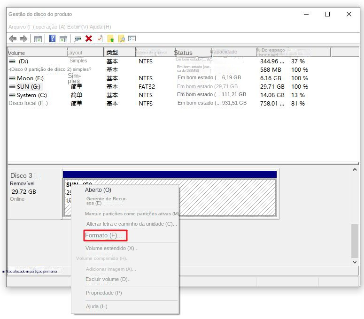Click the 588 MB free space value
364x319 pixels.
(x=271, y=70)
